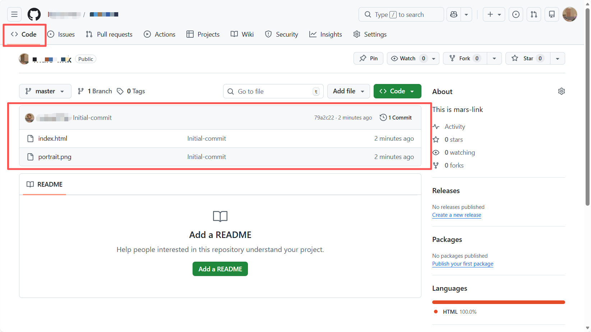The height and width of the screenshot is (332, 591).
Task: Open the Insights tab
Action: coord(325,34)
